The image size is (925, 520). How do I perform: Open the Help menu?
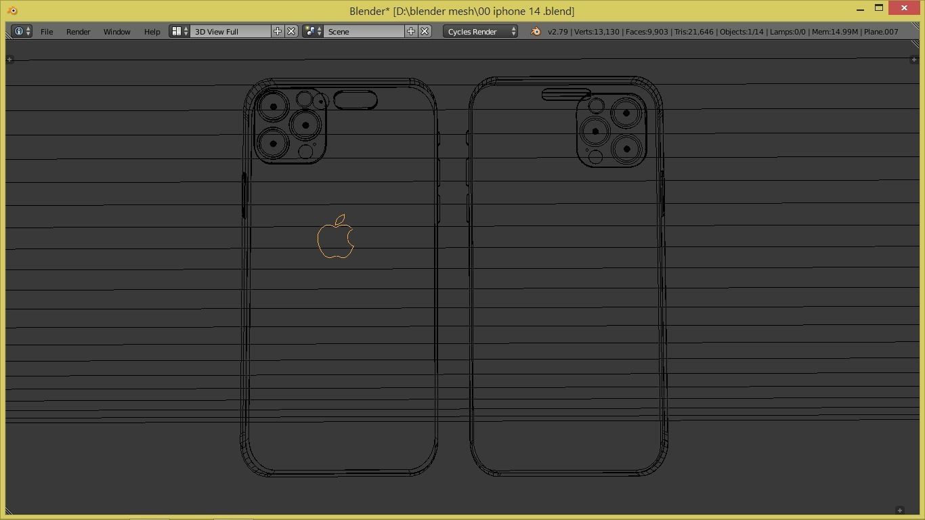tap(152, 32)
